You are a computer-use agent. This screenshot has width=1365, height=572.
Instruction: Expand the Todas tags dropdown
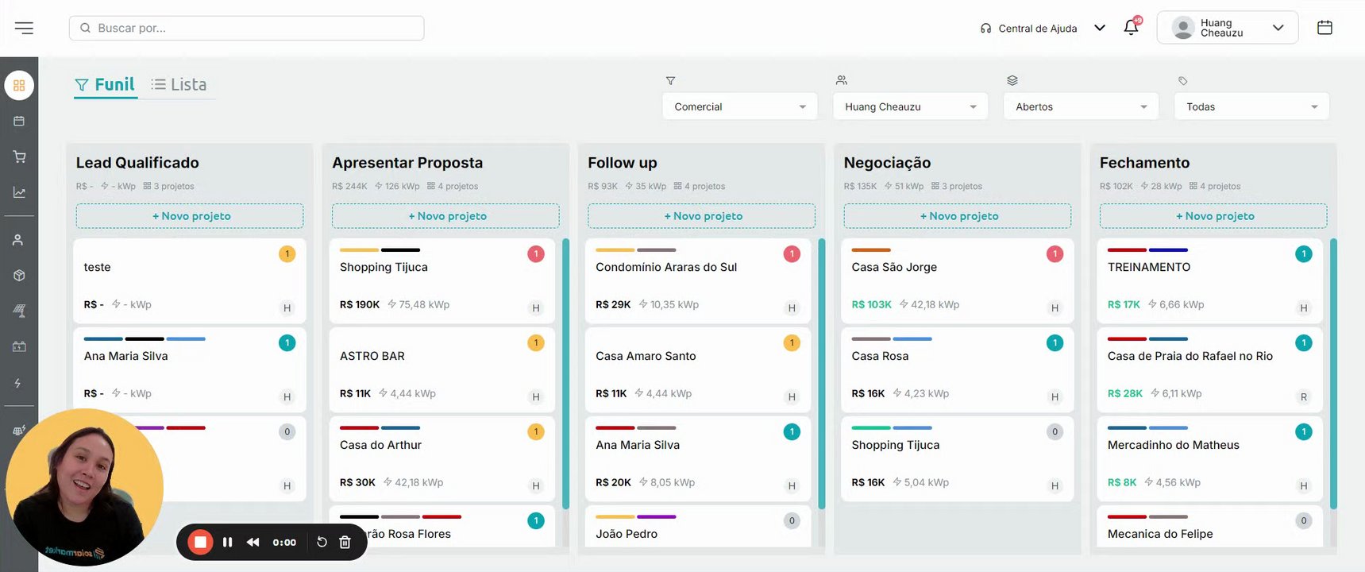1251,106
